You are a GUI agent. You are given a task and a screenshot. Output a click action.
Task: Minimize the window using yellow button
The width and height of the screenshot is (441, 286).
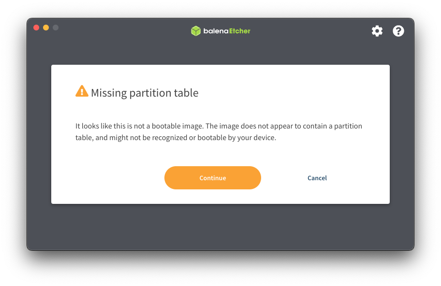[46, 28]
